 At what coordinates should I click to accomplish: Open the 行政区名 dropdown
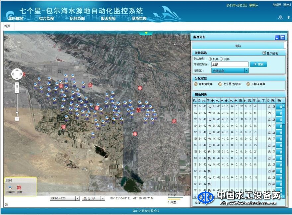coord(246,70)
